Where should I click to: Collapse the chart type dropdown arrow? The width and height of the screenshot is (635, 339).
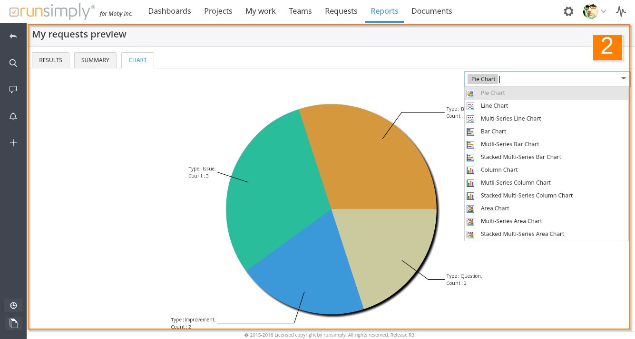[623, 79]
